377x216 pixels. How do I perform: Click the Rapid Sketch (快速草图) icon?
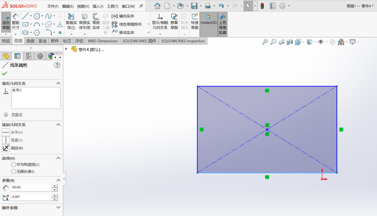click(194, 22)
